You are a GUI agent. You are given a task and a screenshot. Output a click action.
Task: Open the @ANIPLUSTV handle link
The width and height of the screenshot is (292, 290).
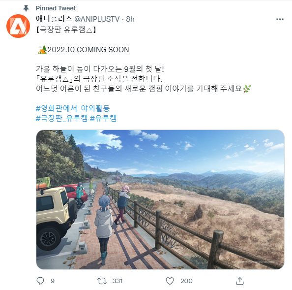[97, 19]
